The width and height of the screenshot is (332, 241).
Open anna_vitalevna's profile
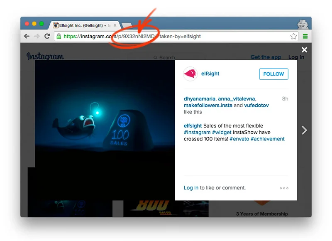click(237, 99)
